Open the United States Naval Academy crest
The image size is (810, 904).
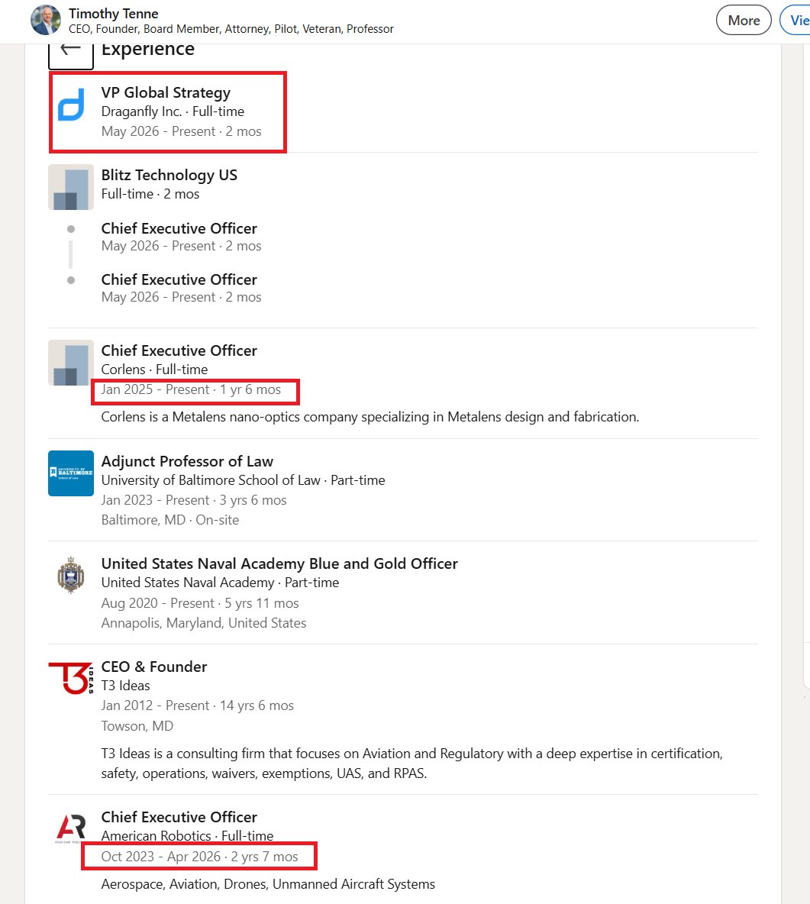pyautogui.click(x=71, y=575)
